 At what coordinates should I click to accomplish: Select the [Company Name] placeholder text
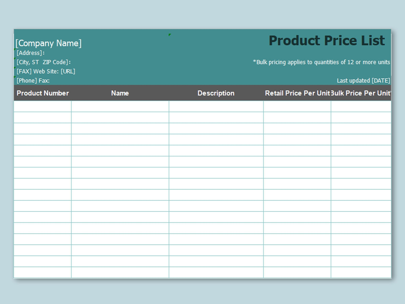[49, 43]
